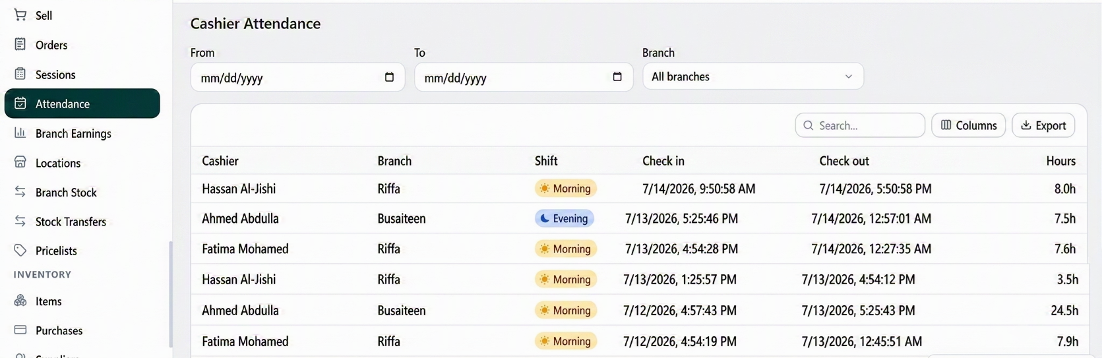
Task: Open Purchases under Inventory
Action: [82, 330]
